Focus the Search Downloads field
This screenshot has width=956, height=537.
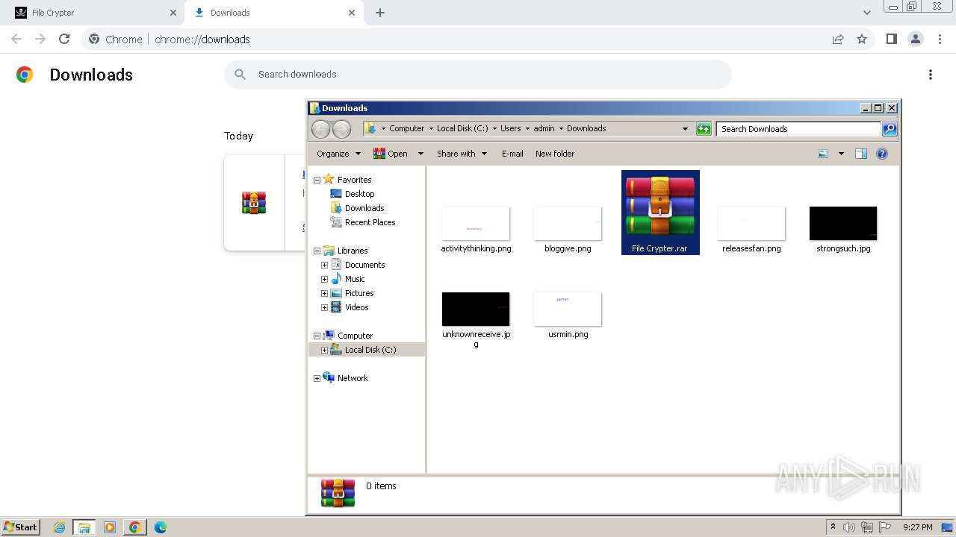[798, 129]
